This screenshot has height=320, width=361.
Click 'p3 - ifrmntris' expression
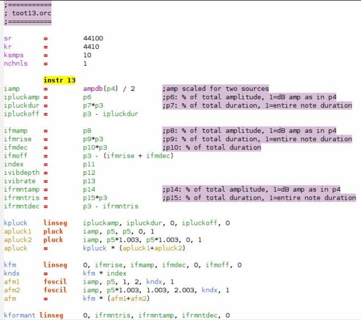coord(111,207)
